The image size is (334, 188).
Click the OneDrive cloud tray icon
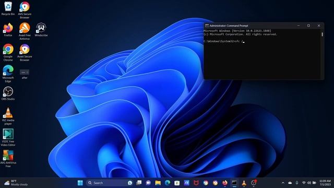click(x=290, y=183)
